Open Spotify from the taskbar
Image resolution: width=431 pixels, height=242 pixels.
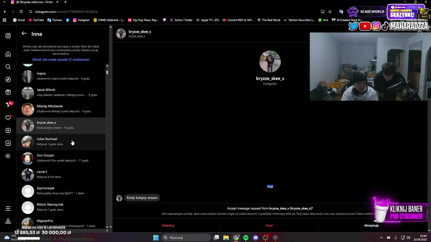(x=246, y=238)
